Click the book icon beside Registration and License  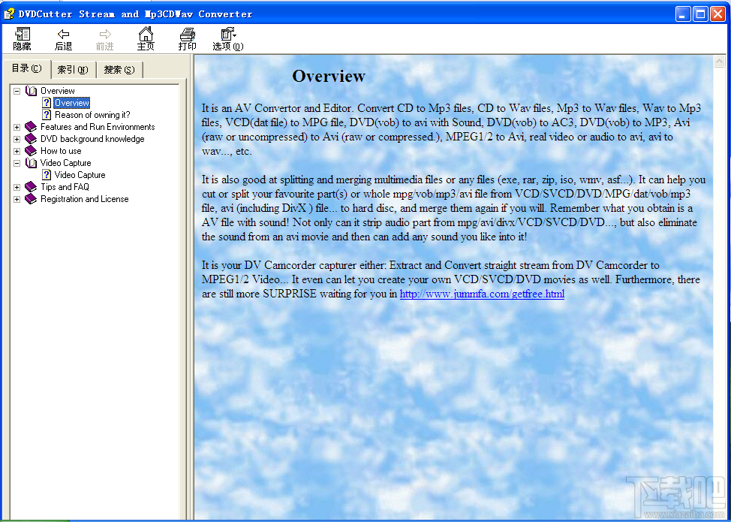click(x=31, y=198)
